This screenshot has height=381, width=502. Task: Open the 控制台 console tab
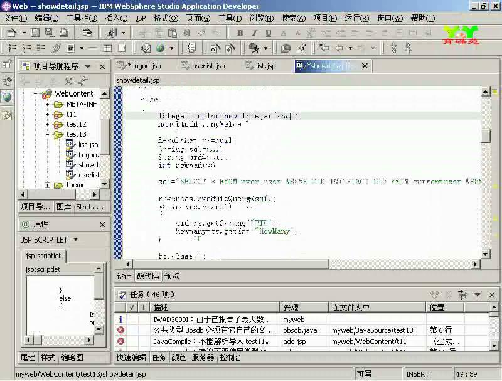click(230, 358)
